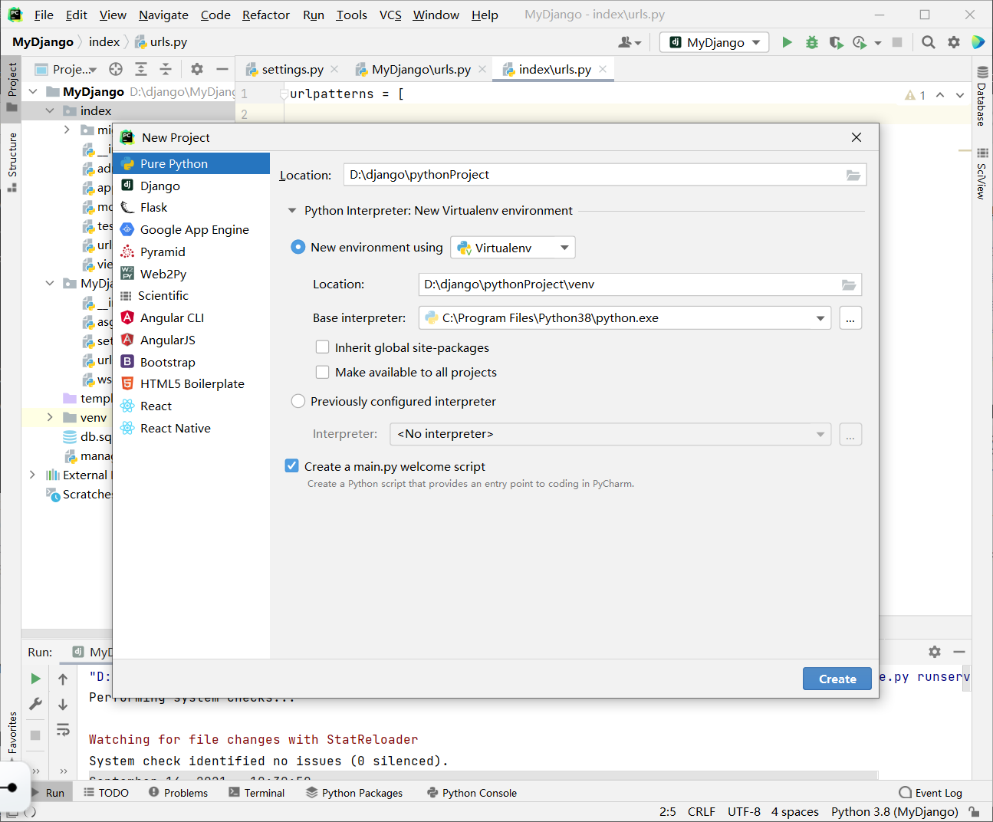Hide the Project tool window
The image size is (993, 822).
click(x=222, y=69)
